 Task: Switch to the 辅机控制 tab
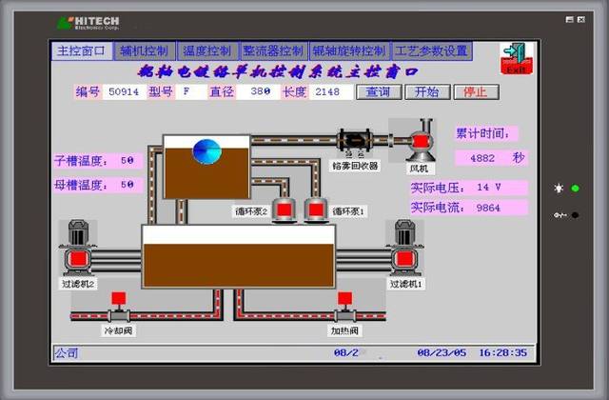coord(145,50)
